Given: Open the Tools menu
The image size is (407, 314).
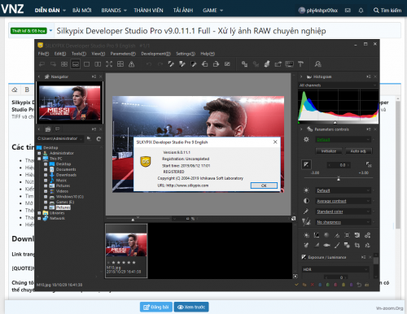Looking at the screenshot, I should coord(79,54).
